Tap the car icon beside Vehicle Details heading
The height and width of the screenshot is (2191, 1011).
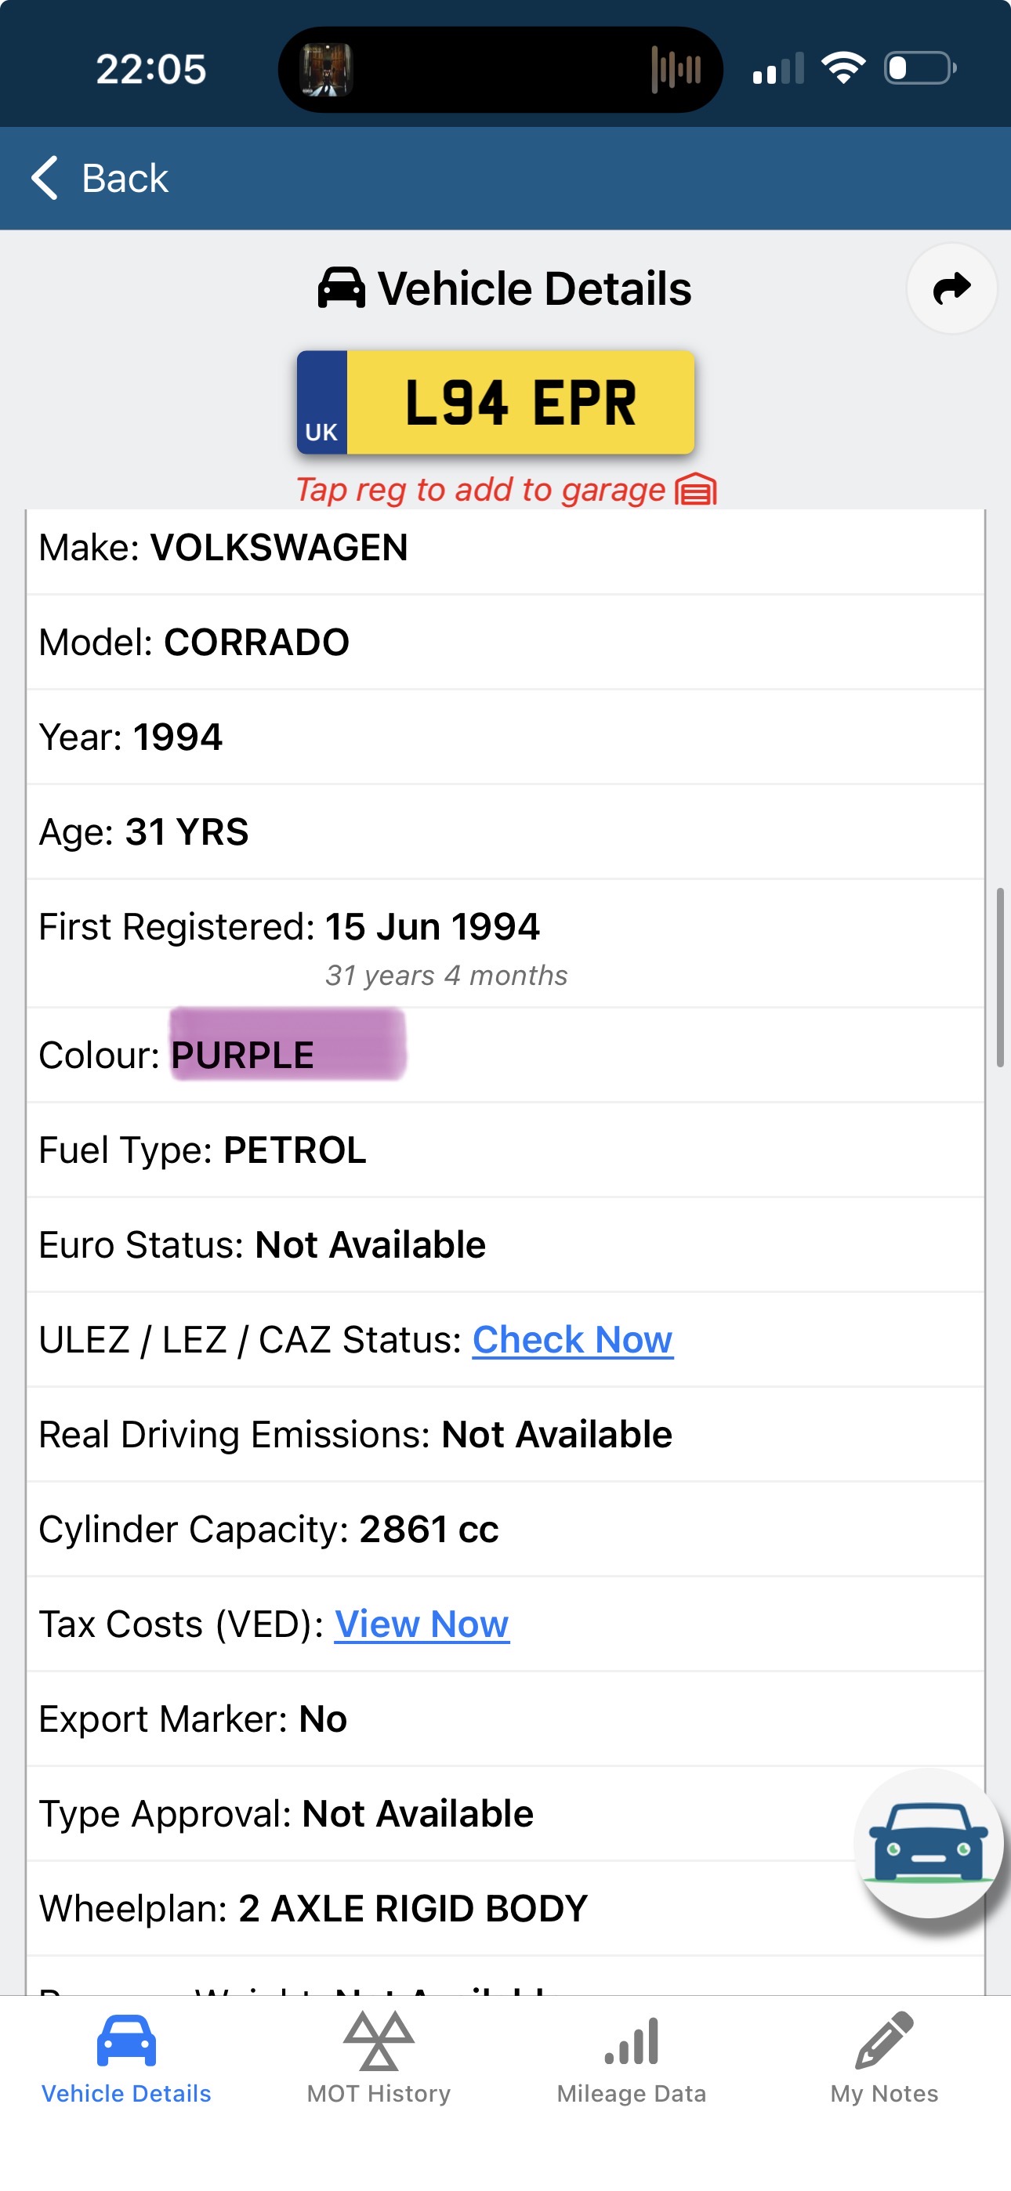[341, 288]
